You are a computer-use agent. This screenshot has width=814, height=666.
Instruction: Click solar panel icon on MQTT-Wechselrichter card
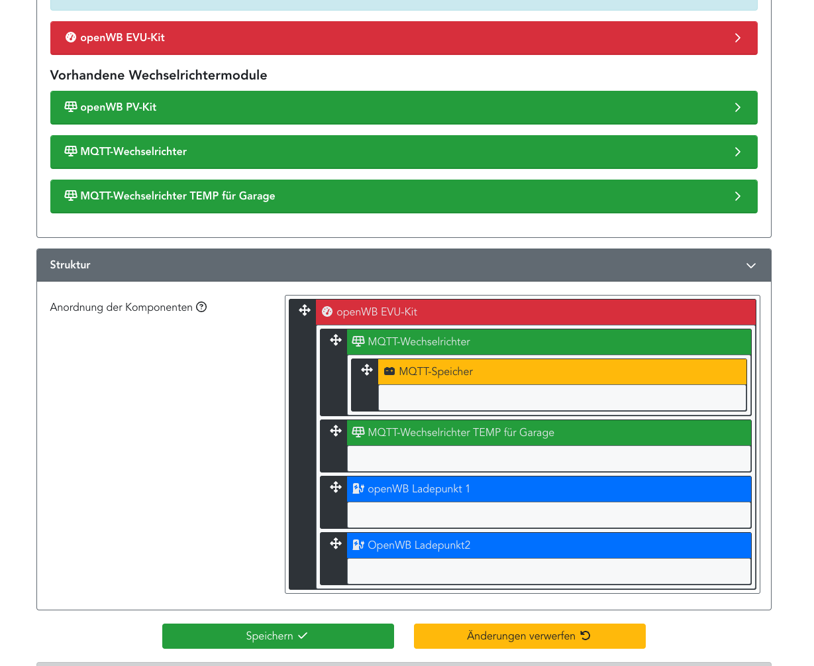pyautogui.click(x=71, y=151)
